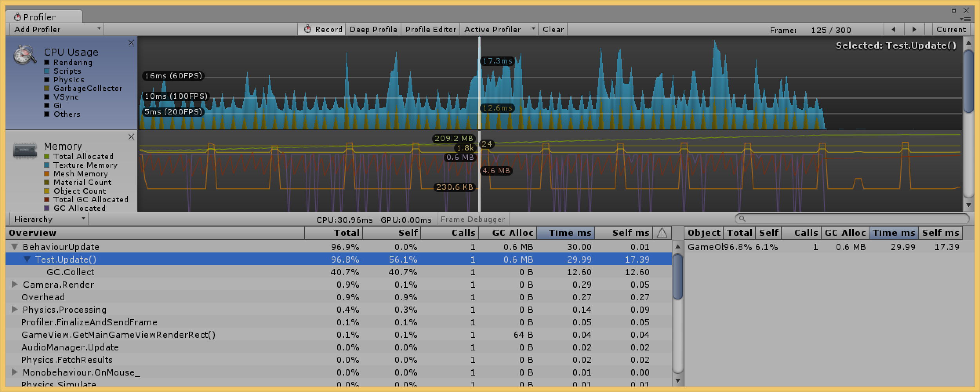The height and width of the screenshot is (392, 980).
Task: Toggle Texture Memory swatch in Memory
Action: [47, 165]
